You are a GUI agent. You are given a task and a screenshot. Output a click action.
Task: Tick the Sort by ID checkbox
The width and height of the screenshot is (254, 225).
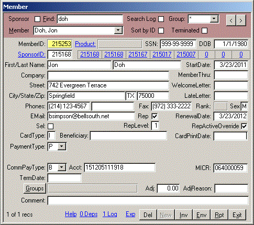161,30
